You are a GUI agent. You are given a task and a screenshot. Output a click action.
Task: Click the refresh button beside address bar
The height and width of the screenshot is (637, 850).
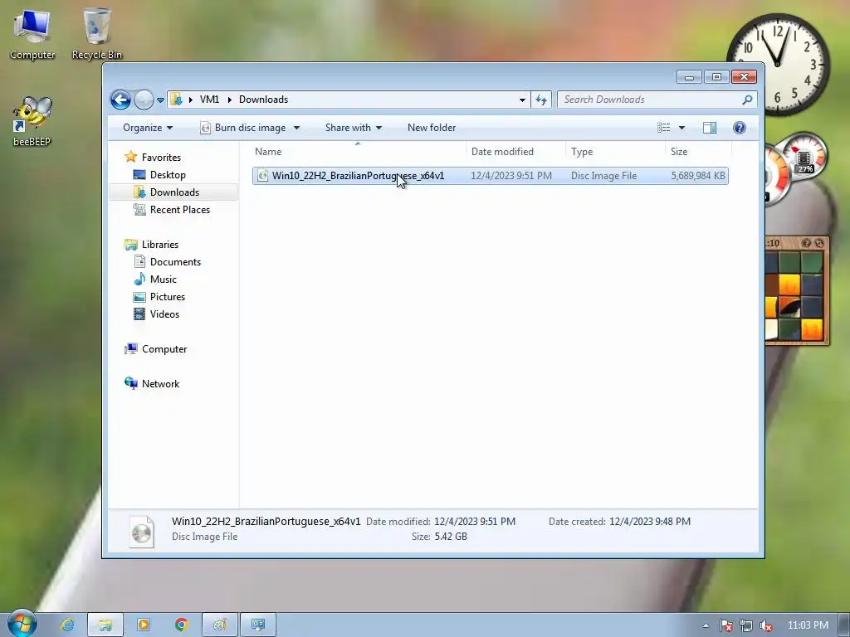[541, 100]
